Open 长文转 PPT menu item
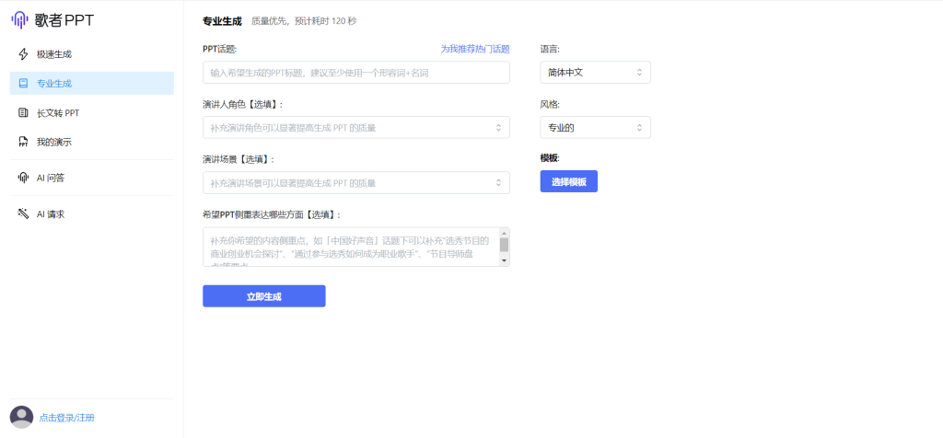The width and height of the screenshot is (943, 438). 58,113
